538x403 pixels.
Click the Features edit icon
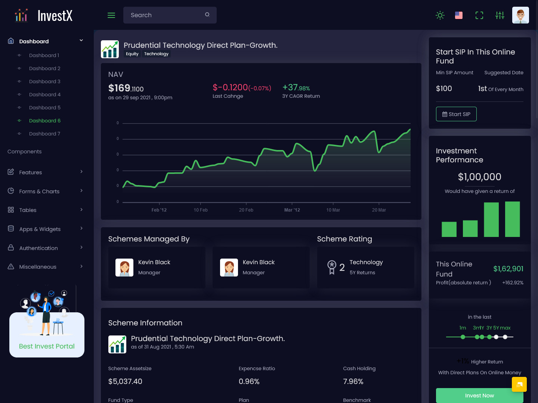(11, 172)
